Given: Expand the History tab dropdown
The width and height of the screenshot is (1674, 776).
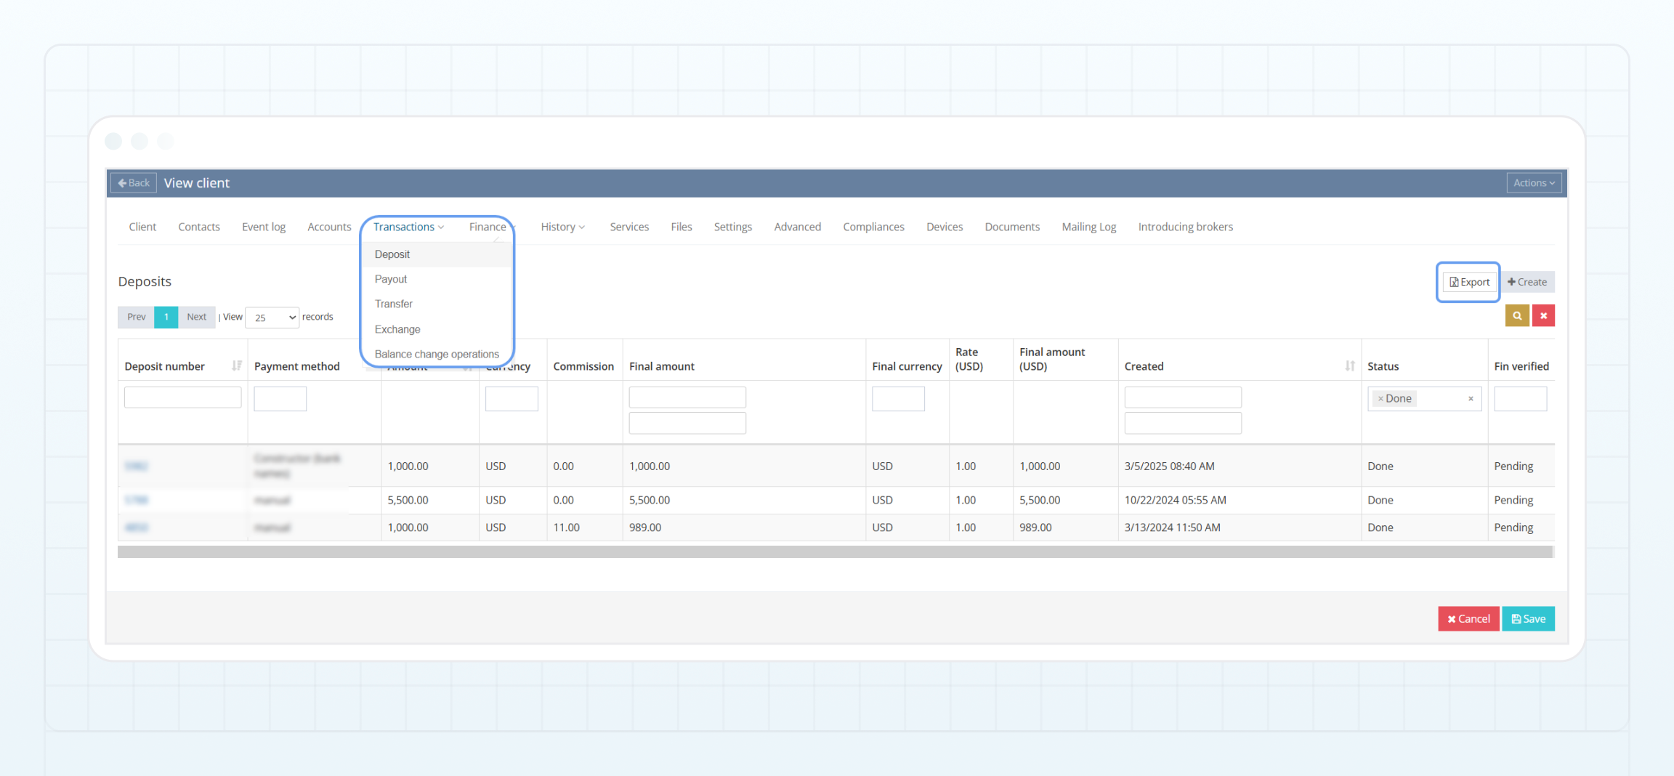Looking at the screenshot, I should 562,227.
